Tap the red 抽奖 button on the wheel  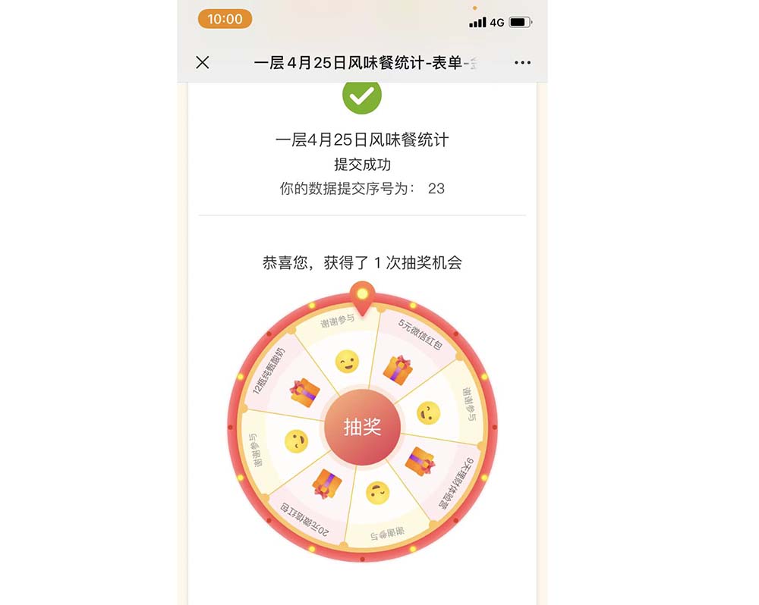pos(362,427)
